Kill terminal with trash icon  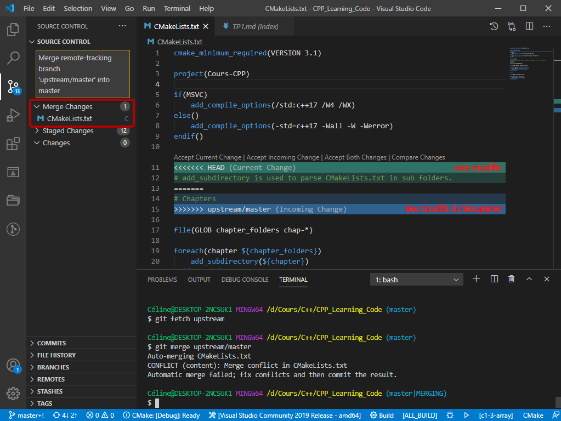[x=511, y=279]
